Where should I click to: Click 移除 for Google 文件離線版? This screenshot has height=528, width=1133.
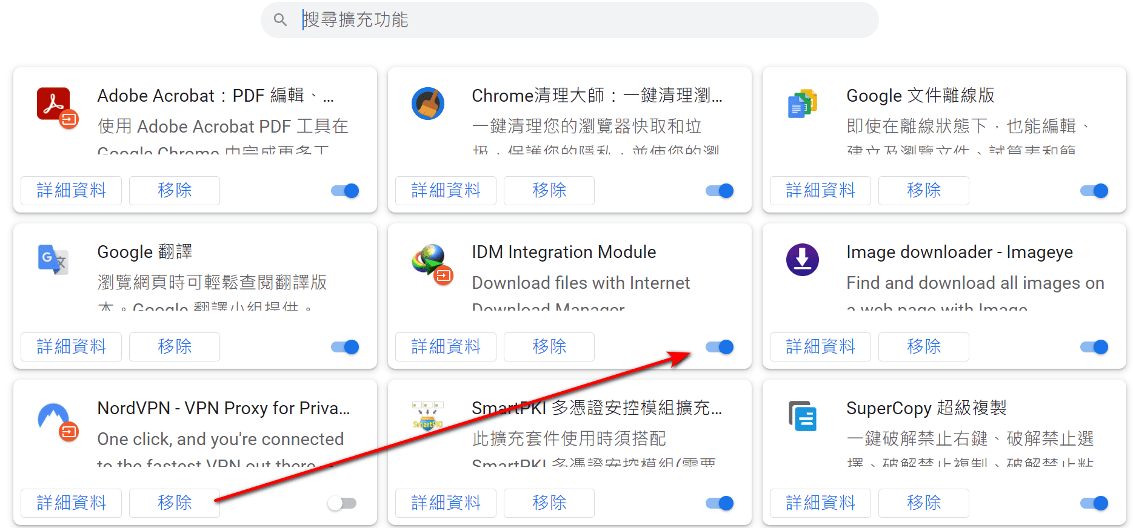pos(924,191)
